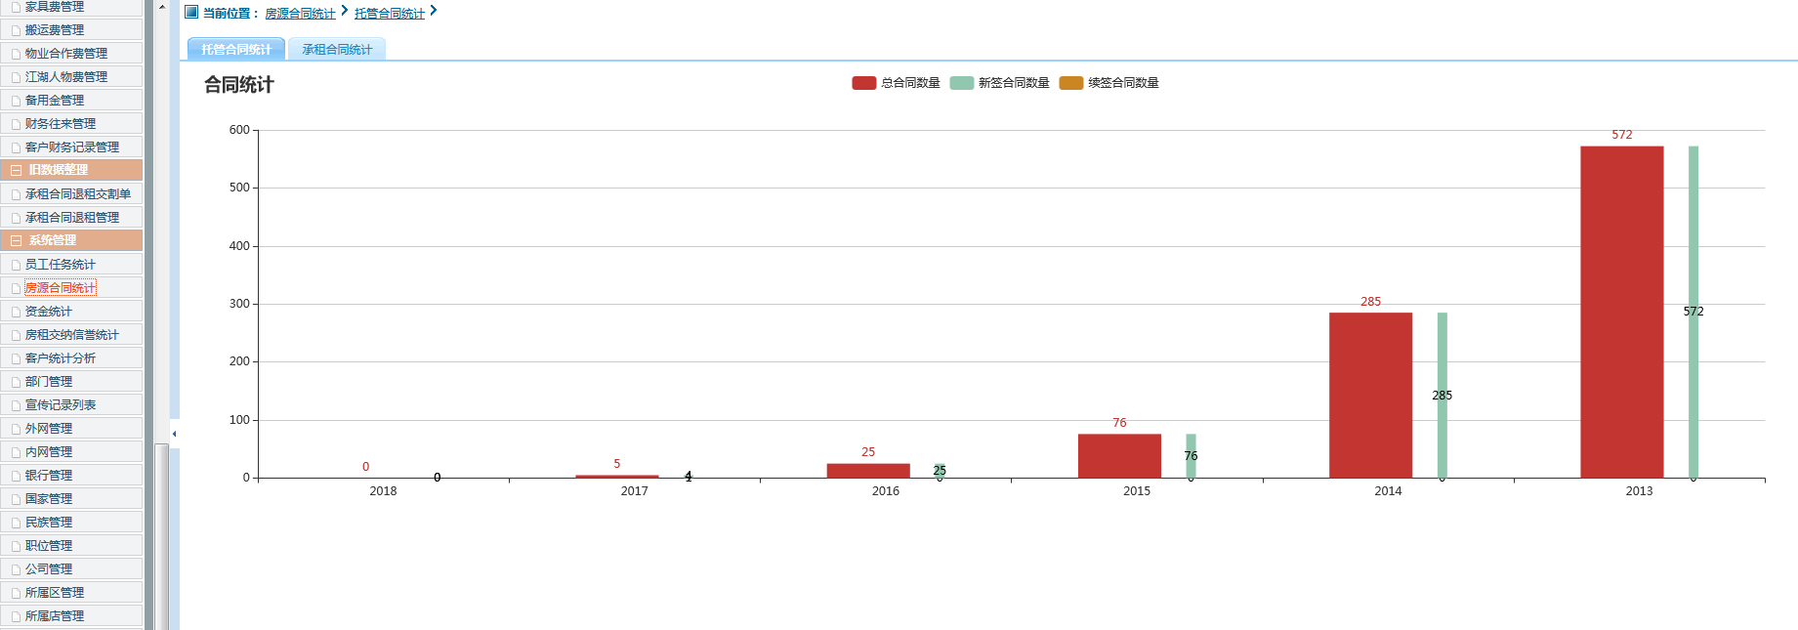Click the 2014 green new-contract bar

point(1443,396)
